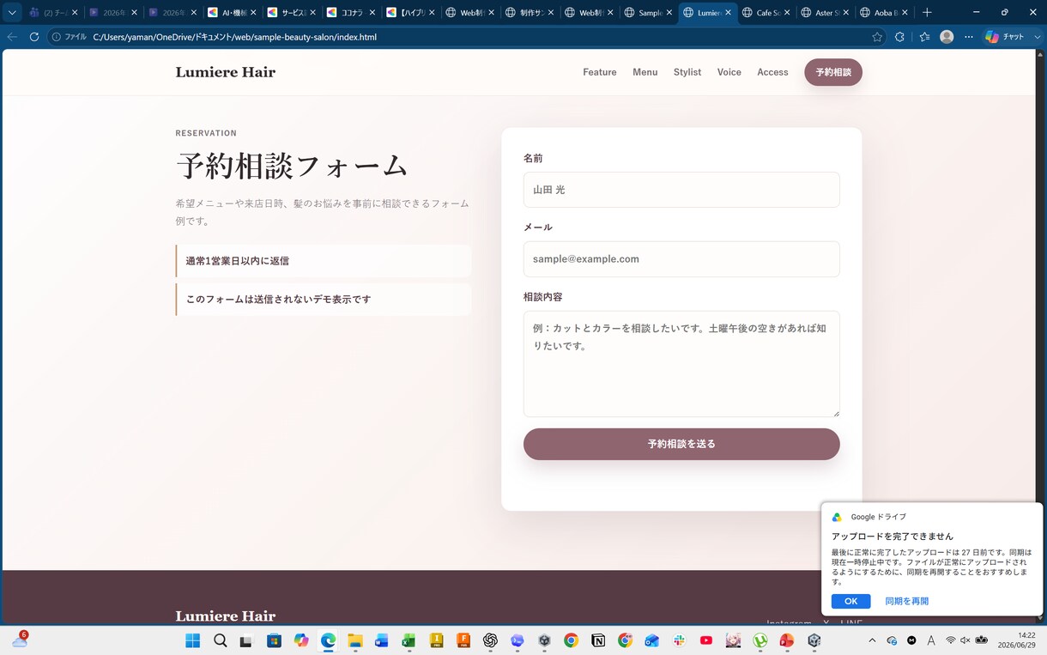The width and height of the screenshot is (1047, 655).
Task: Add page to favorites with star icon
Action: click(x=877, y=37)
